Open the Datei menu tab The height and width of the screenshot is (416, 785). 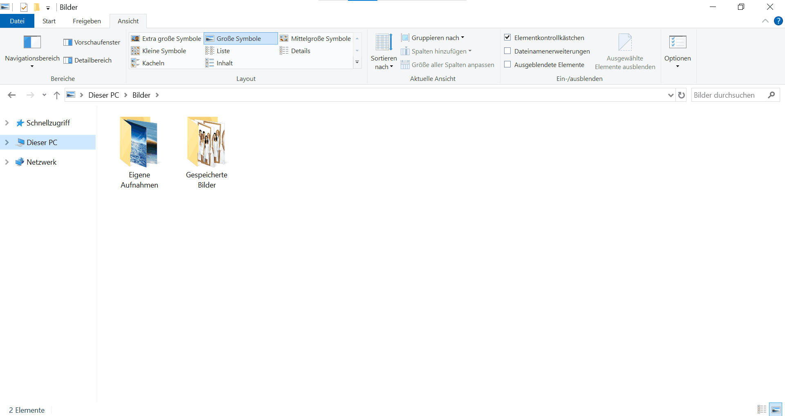pyautogui.click(x=17, y=21)
